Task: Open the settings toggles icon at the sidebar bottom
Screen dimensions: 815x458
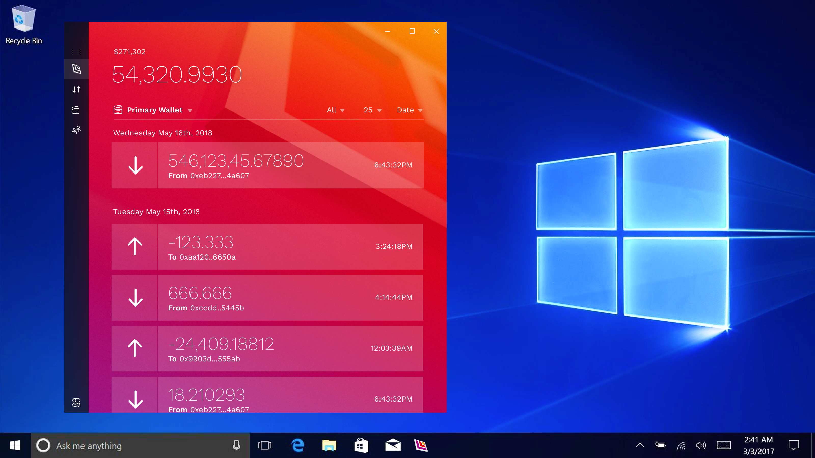Action: pyautogui.click(x=76, y=402)
